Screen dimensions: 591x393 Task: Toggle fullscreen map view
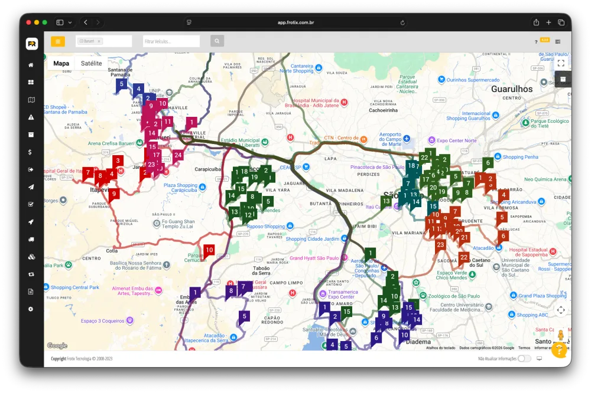pos(561,63)
